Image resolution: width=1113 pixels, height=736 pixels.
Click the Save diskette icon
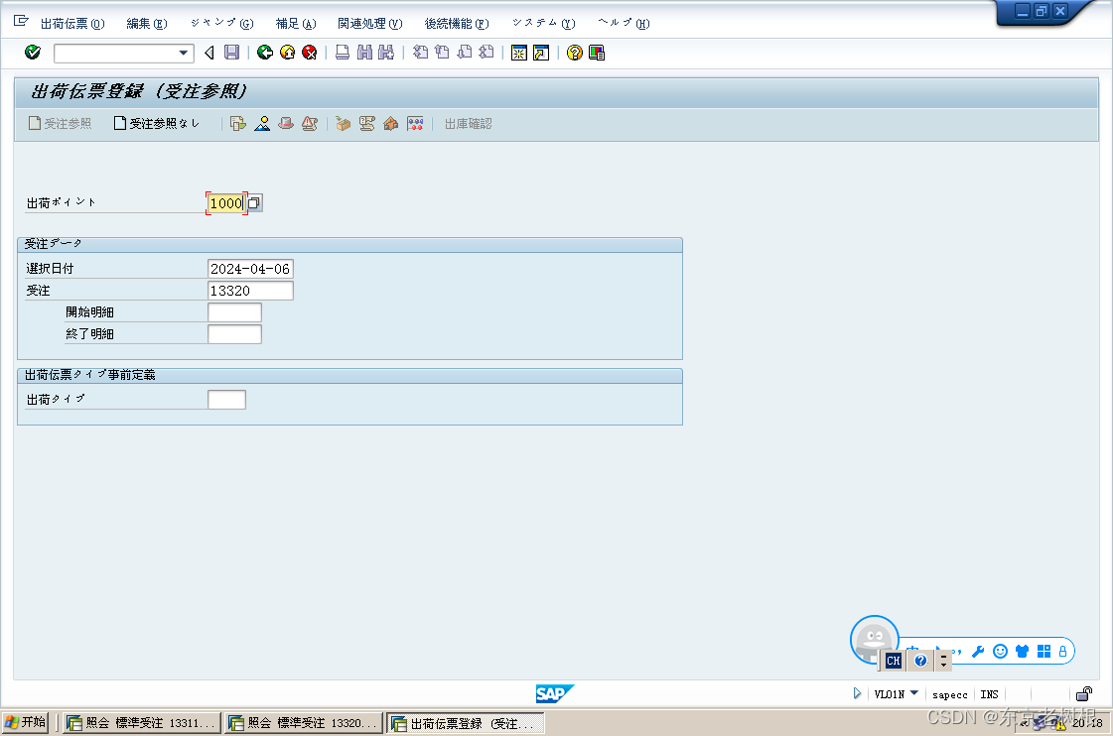click(x=232, y=53)
